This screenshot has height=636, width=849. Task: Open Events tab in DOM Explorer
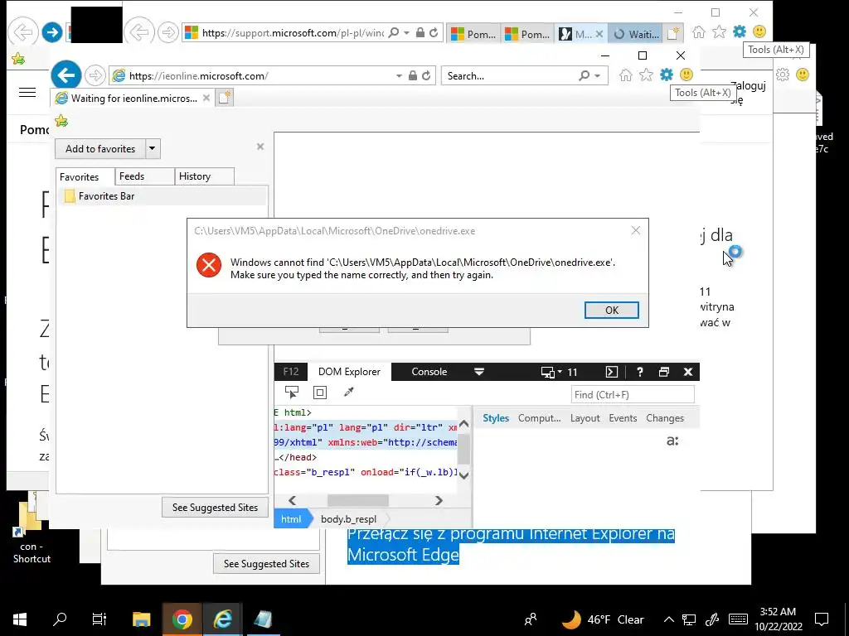click(x=623, y=418)
